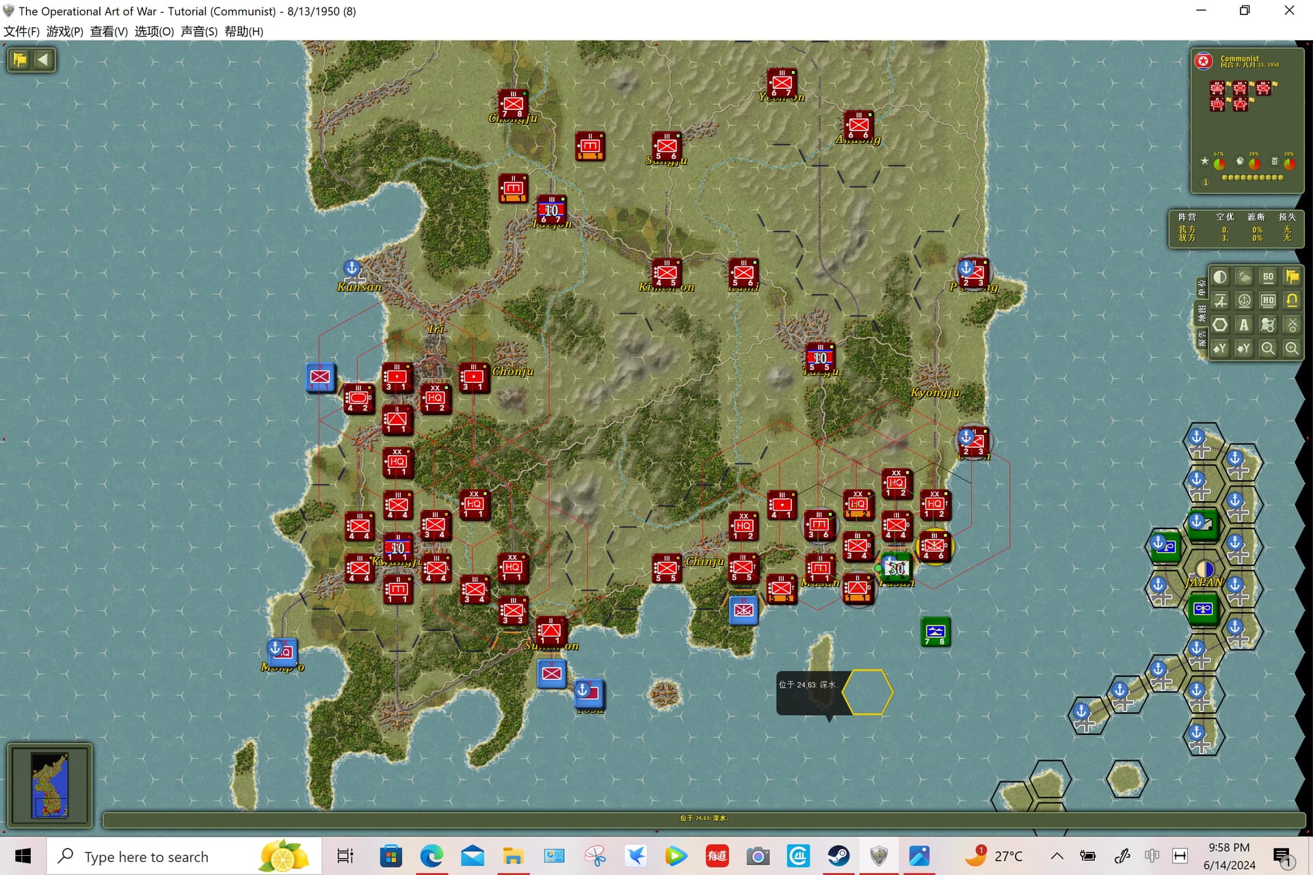Toggle the weather cloud display icon
The width and height of the screenshot is (1313, 875).
pyautogui.click(x=1244, y=277)
